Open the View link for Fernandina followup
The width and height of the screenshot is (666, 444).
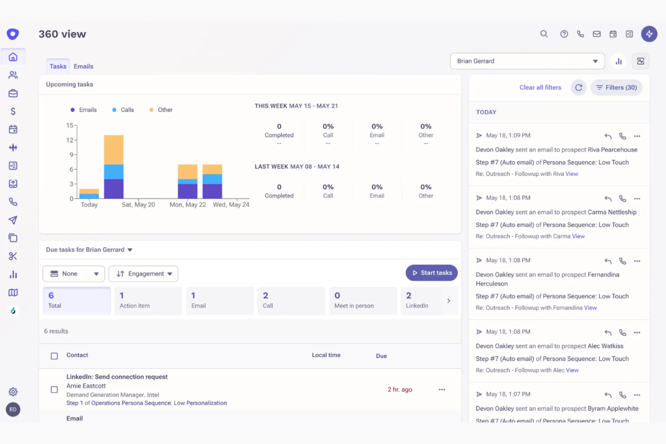point(590,308)
